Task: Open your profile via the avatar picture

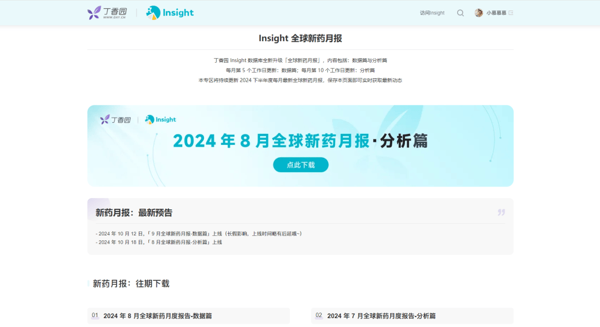Action: (478, 13)
